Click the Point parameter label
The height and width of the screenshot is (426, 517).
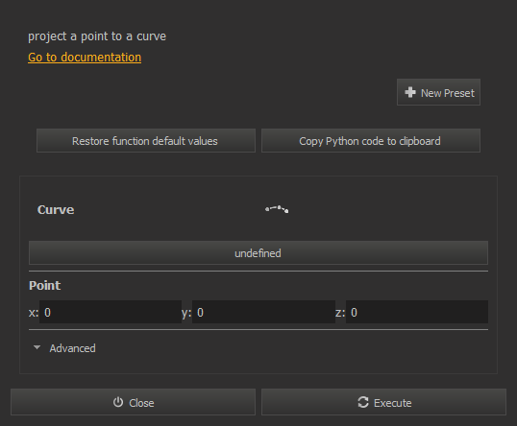[x=44, y=285]
